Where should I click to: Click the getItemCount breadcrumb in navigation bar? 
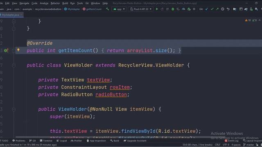click(x=92, y=9)
